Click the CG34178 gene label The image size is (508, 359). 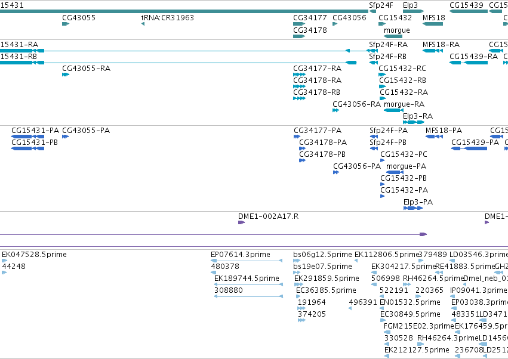(310, 30)
